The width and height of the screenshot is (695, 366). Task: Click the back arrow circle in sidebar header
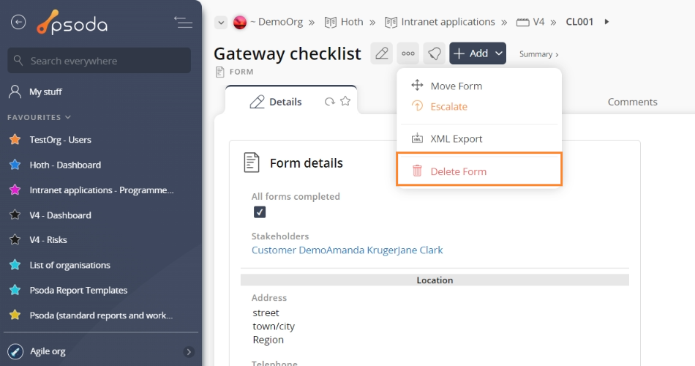(x=18, y=22)
